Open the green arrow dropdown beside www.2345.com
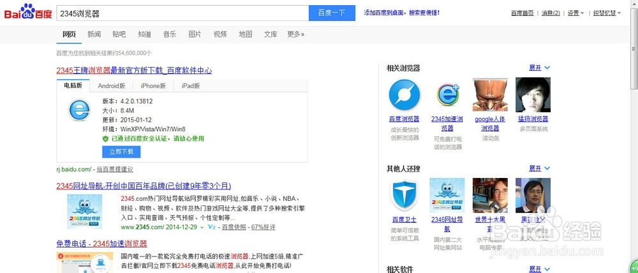This screenshot has height=273, width=638. pyautogui.click(x=202, y=228)
